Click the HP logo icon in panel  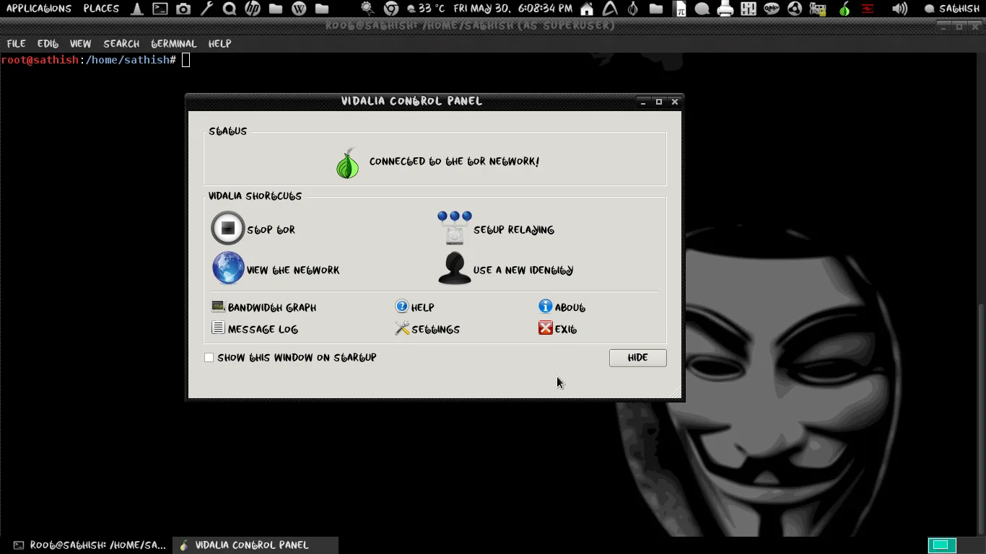[x=253, y=9]
